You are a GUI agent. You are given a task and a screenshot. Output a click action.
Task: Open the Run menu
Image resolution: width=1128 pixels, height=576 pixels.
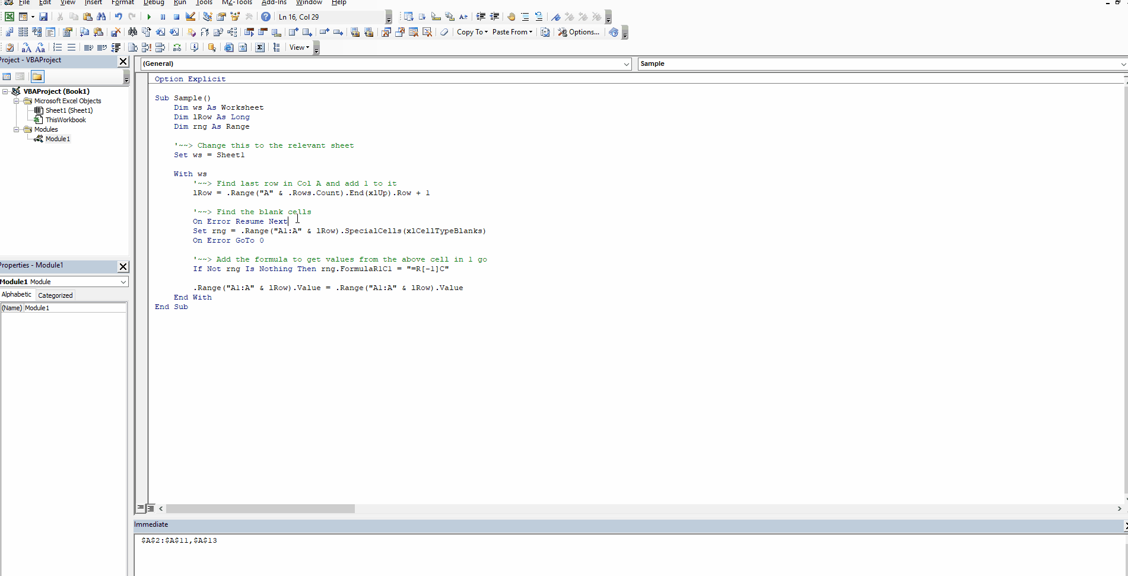pyautogui.click(x=180, y=2)
